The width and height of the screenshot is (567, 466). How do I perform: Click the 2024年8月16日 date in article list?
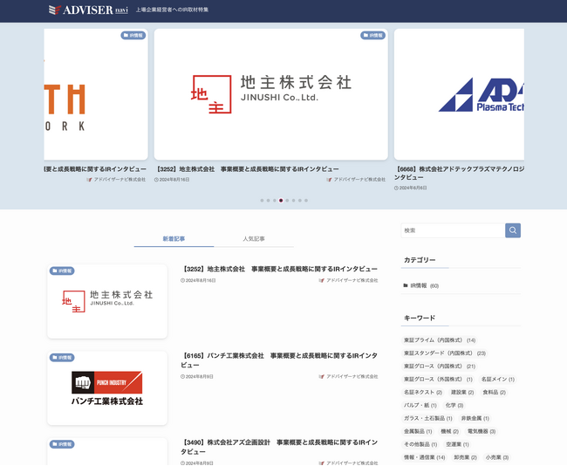[198, 280]
